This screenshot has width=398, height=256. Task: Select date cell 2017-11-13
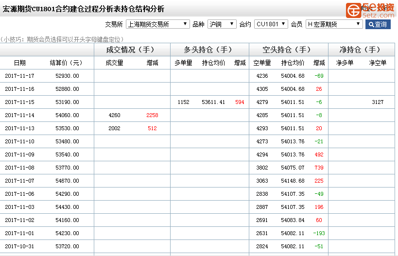pos(19,128)
